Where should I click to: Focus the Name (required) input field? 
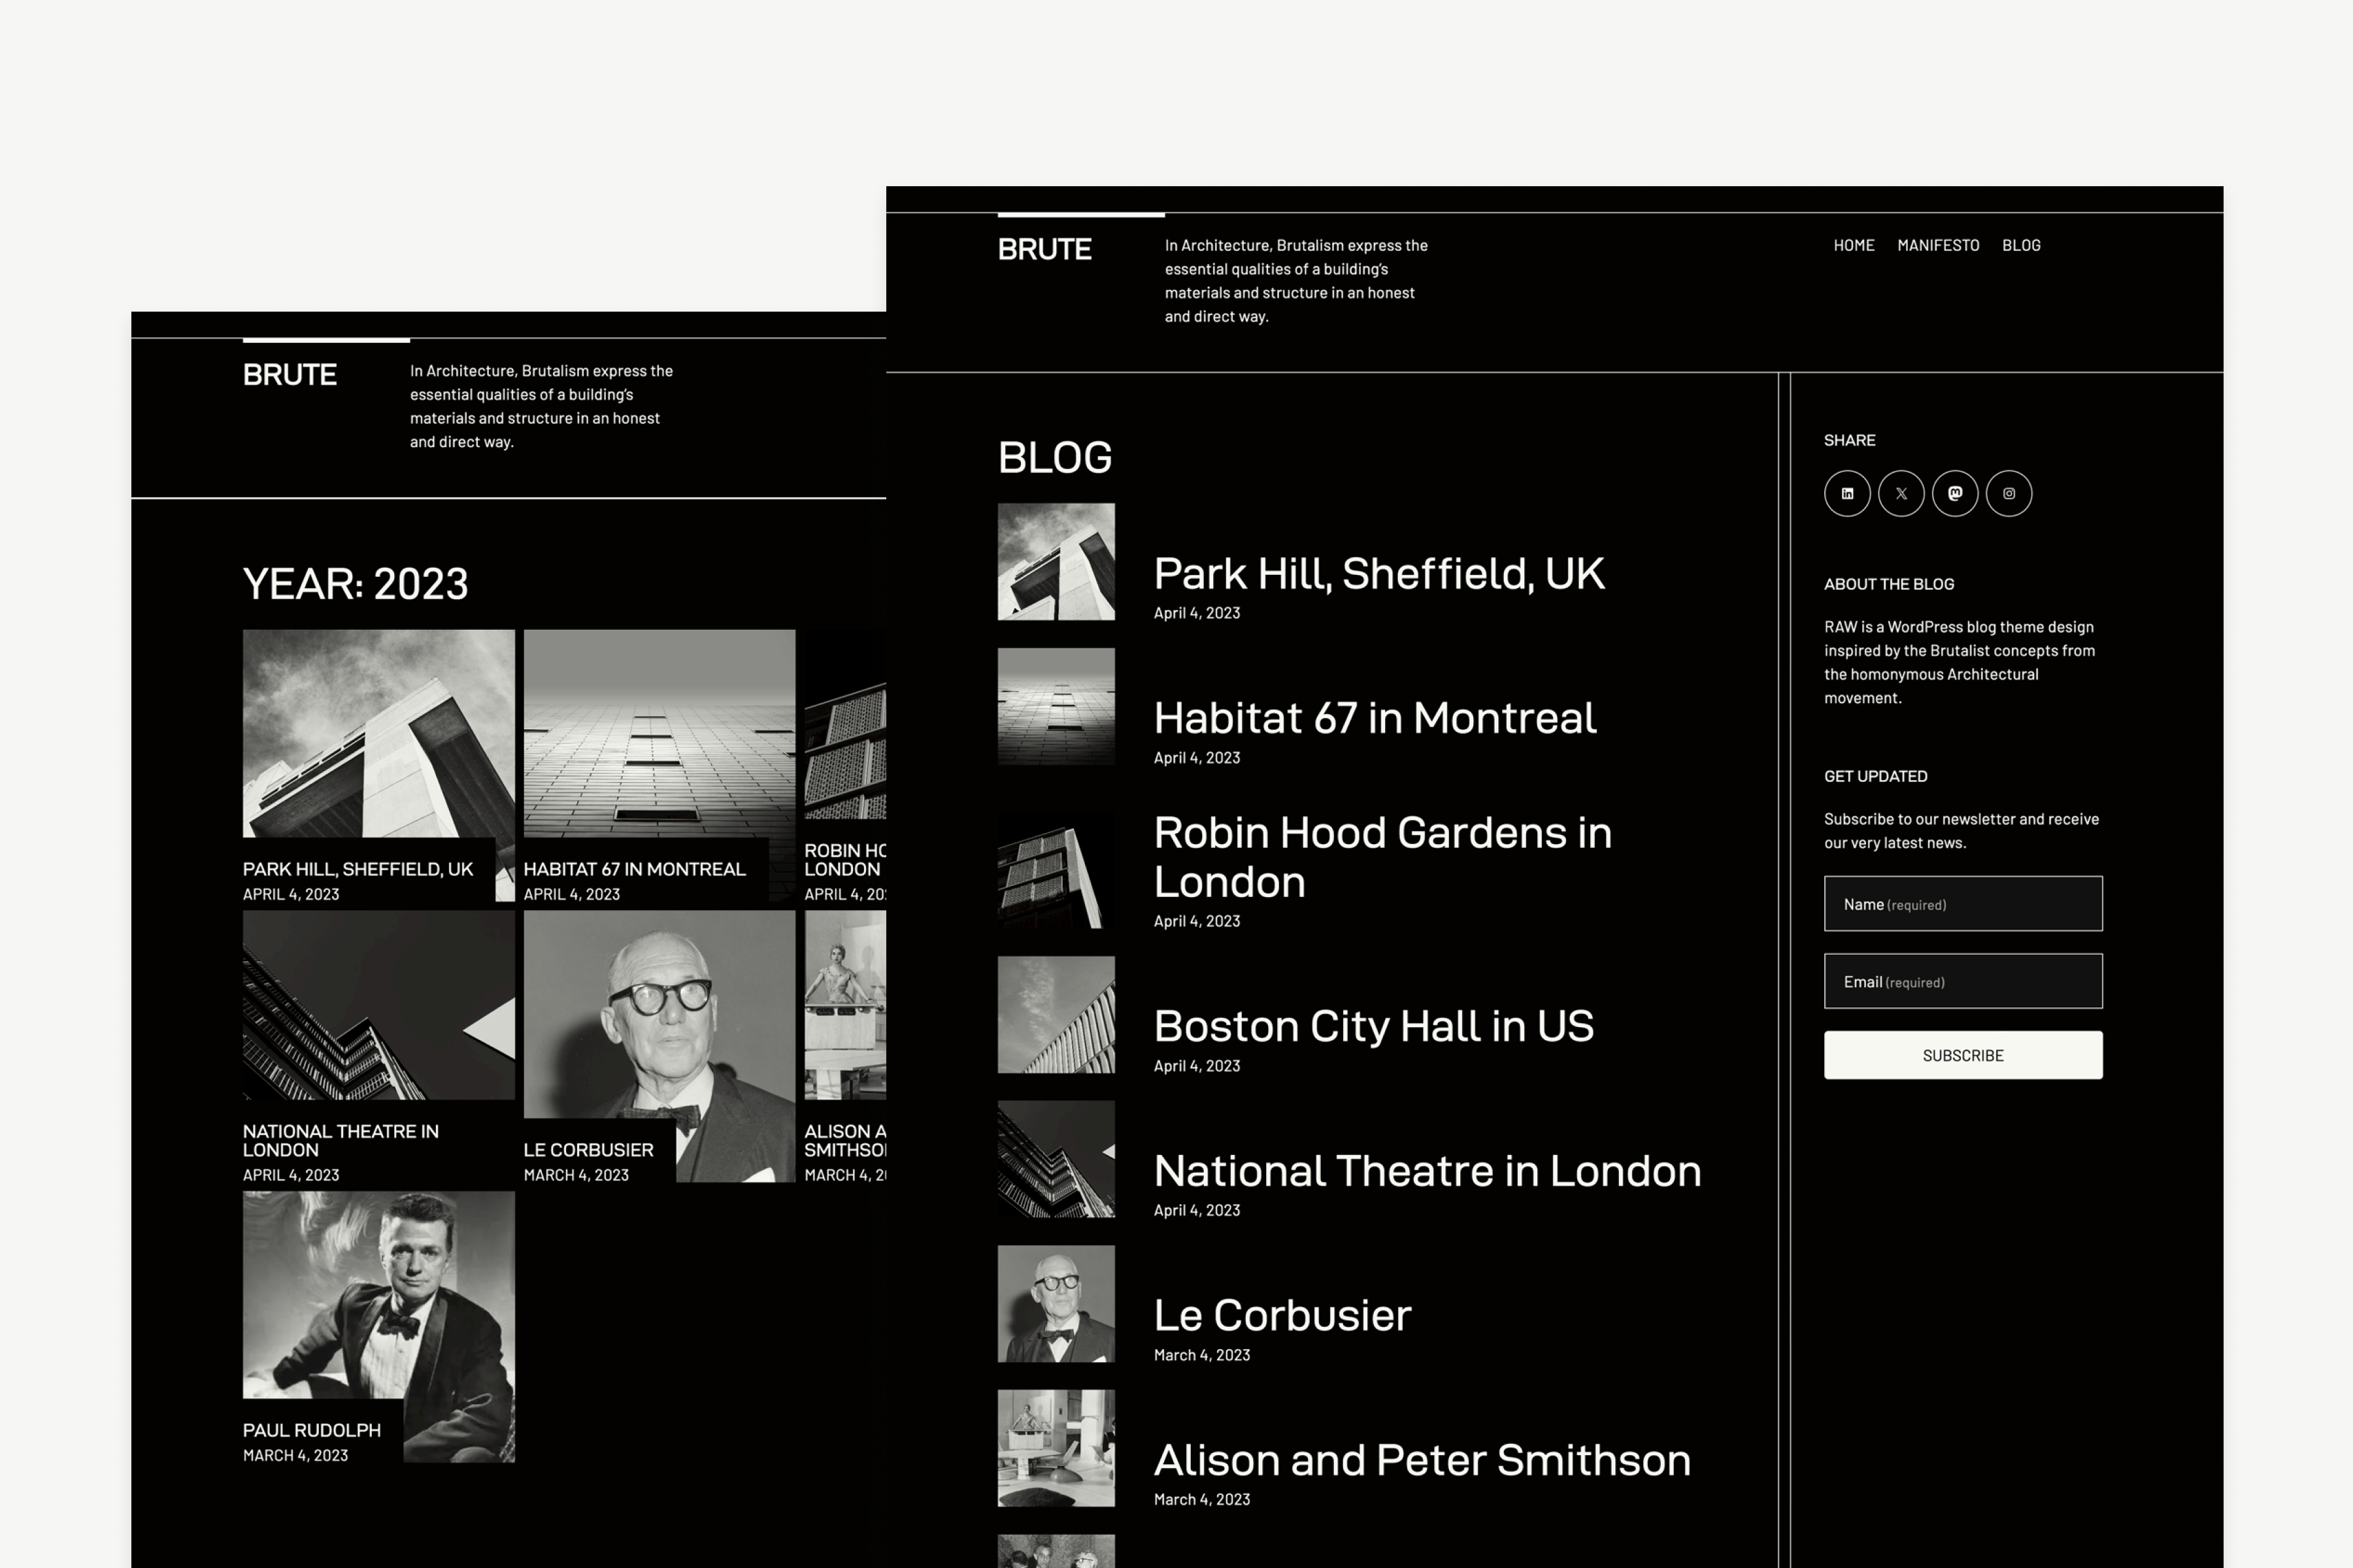click(x=1963, y=904)
